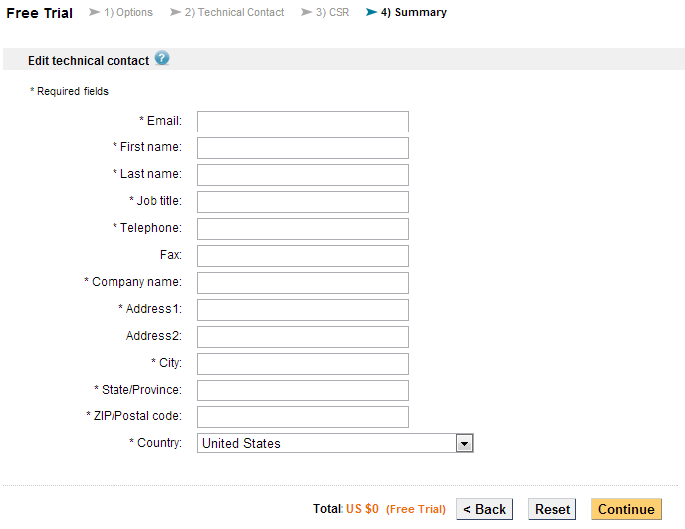Focus the Telephone text field
The image size is (685, 529).
(303, 229)
